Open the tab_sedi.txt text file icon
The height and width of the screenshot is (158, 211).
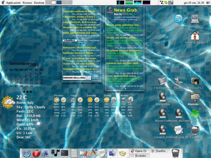(x=179, y=130)
